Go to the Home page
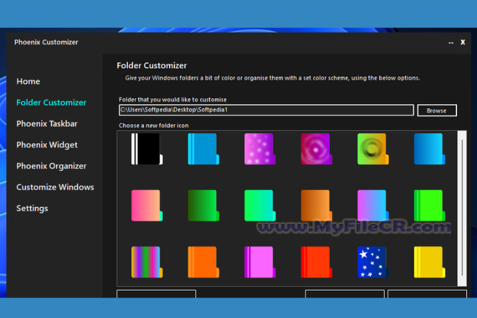 tap(28, 81)
